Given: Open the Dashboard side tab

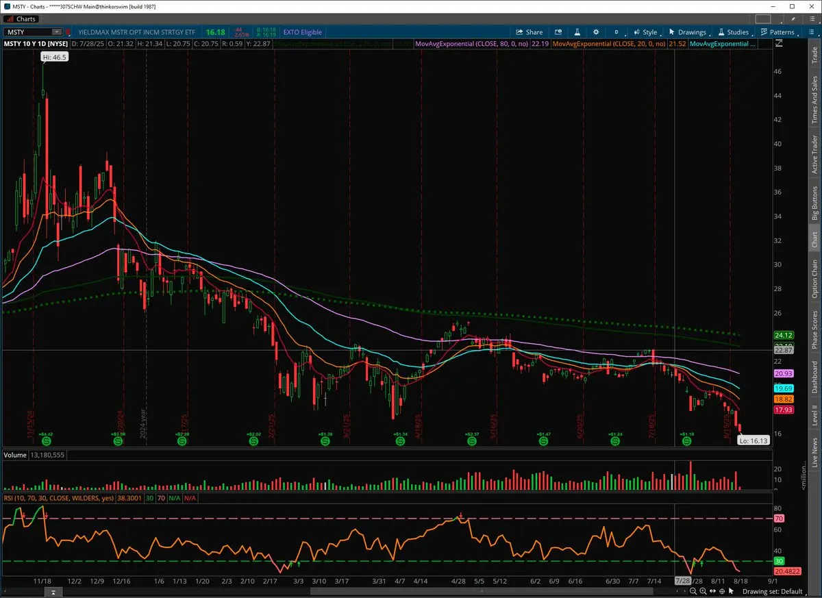Looking at the screenshot, I should coord(814,377).
